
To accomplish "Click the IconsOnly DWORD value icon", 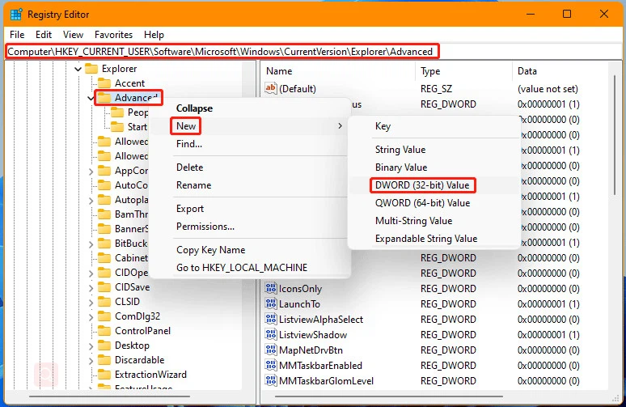I will (x=271, y=288).
